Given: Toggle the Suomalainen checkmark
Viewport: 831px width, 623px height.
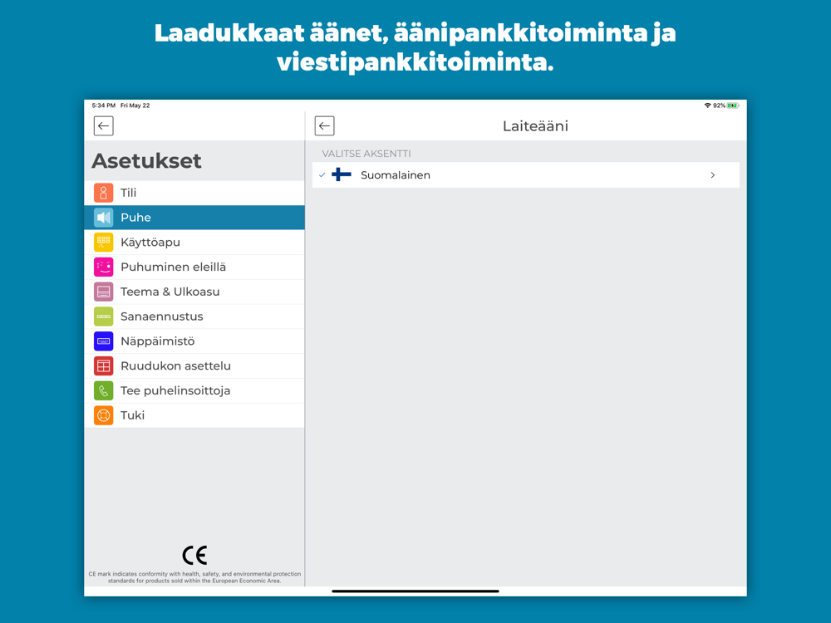Looking at the screenshot, I should point(322,174).
